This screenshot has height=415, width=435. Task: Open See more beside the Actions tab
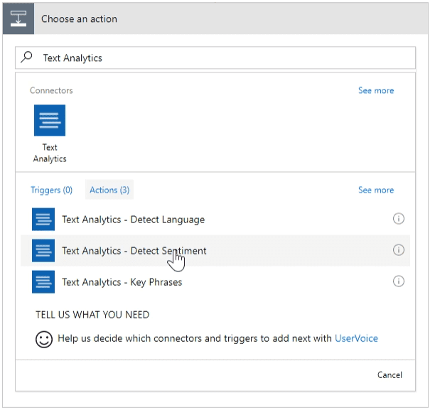[375, 190]
